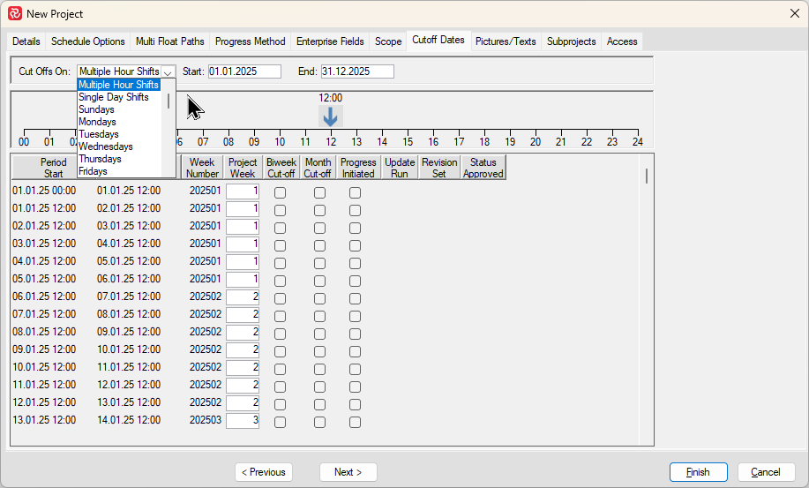Viewport: 809px width, 488px height.
Task: Click the Progress Initiated column header
Action: click(358, 168)
